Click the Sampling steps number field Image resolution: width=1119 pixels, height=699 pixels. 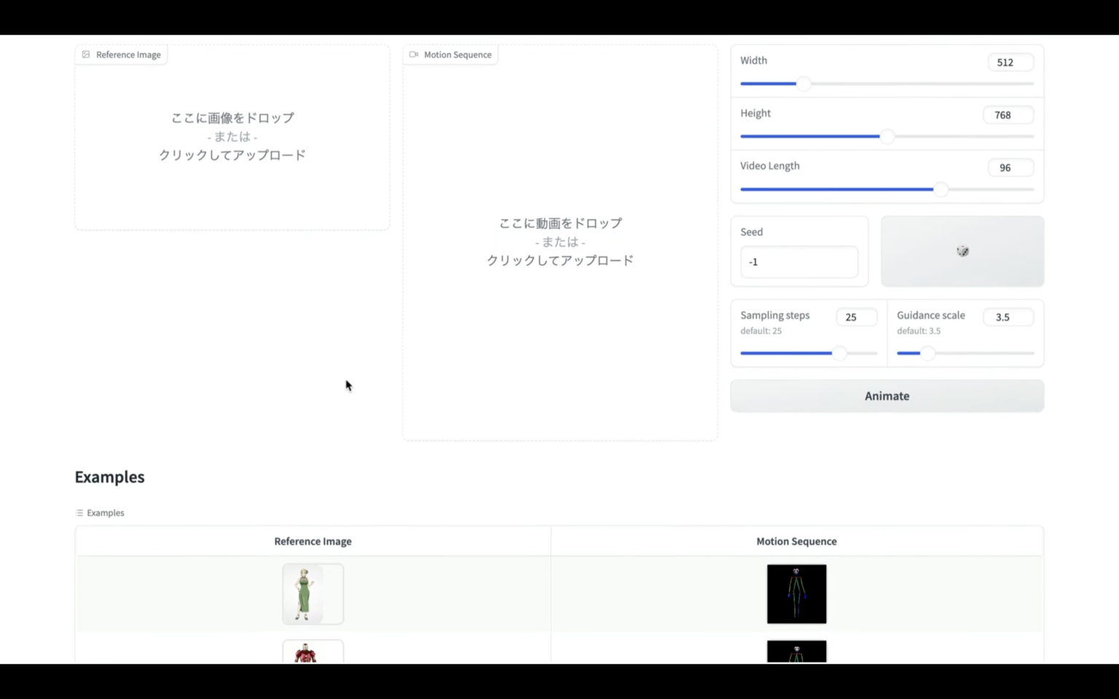pos(856,317)
